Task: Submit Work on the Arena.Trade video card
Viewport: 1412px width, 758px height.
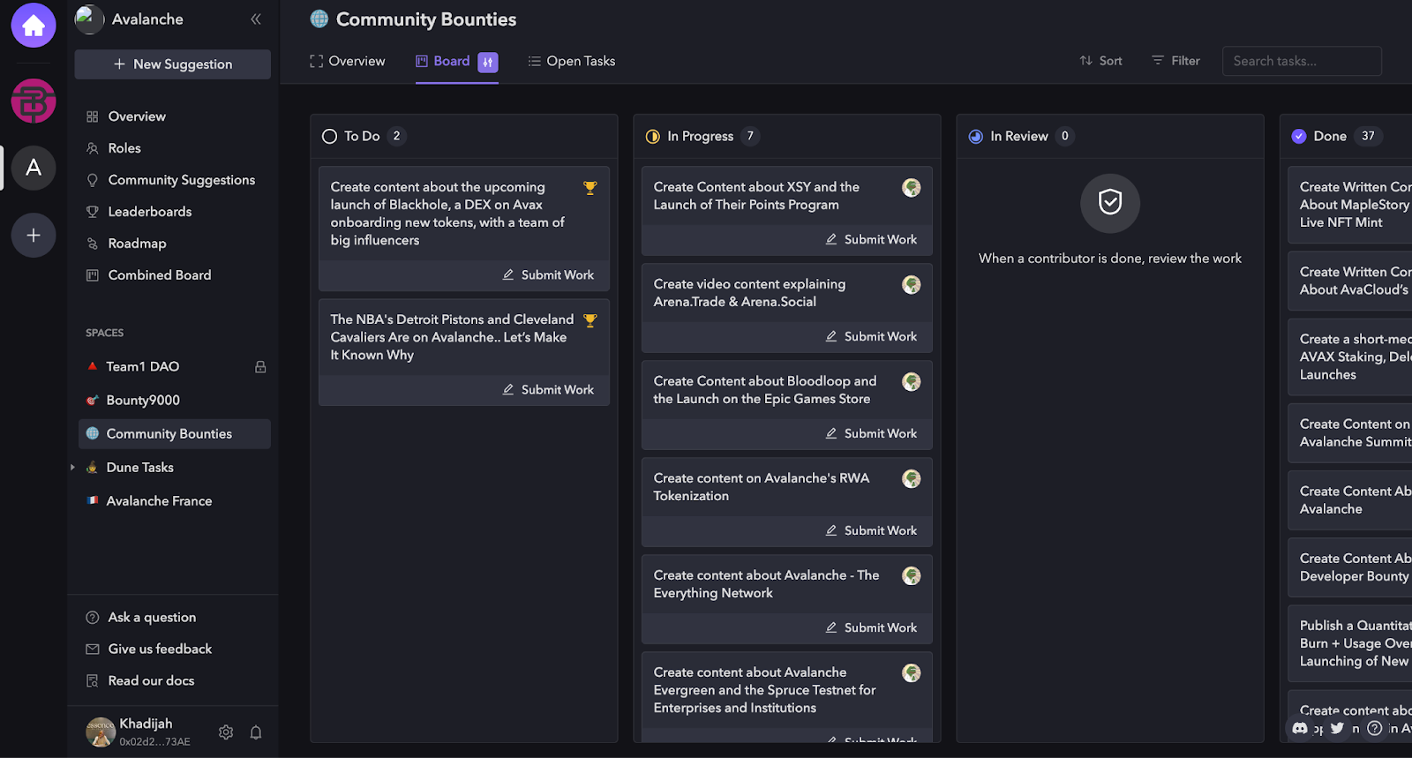Action: click(871, 337)
